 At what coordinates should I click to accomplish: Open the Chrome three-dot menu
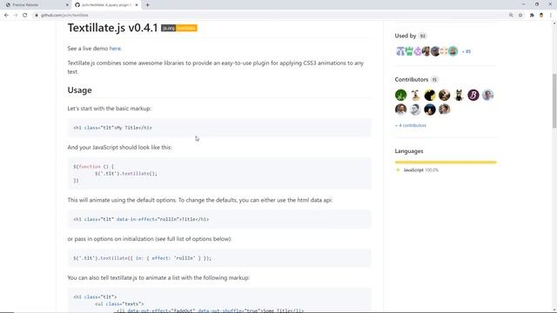[551, 16]
